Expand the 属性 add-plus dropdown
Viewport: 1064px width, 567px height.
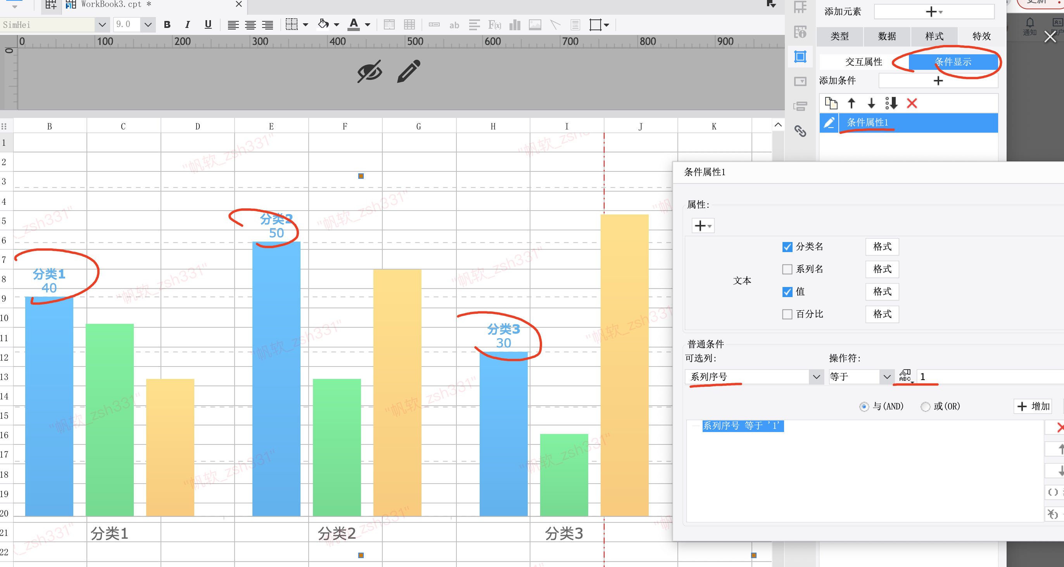coord(703,226)
